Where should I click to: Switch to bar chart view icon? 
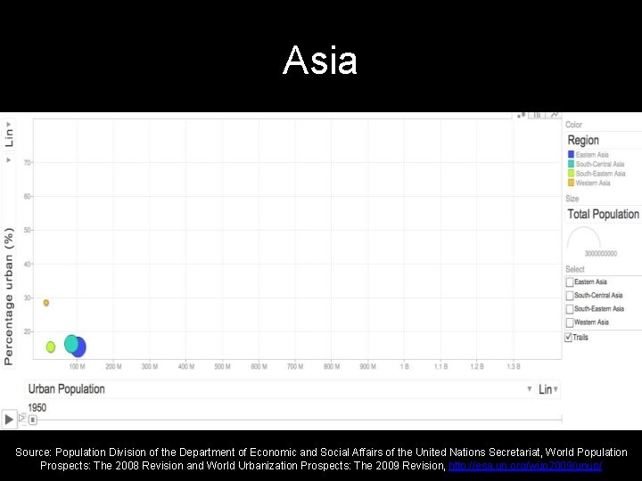[x=537, y=115]
